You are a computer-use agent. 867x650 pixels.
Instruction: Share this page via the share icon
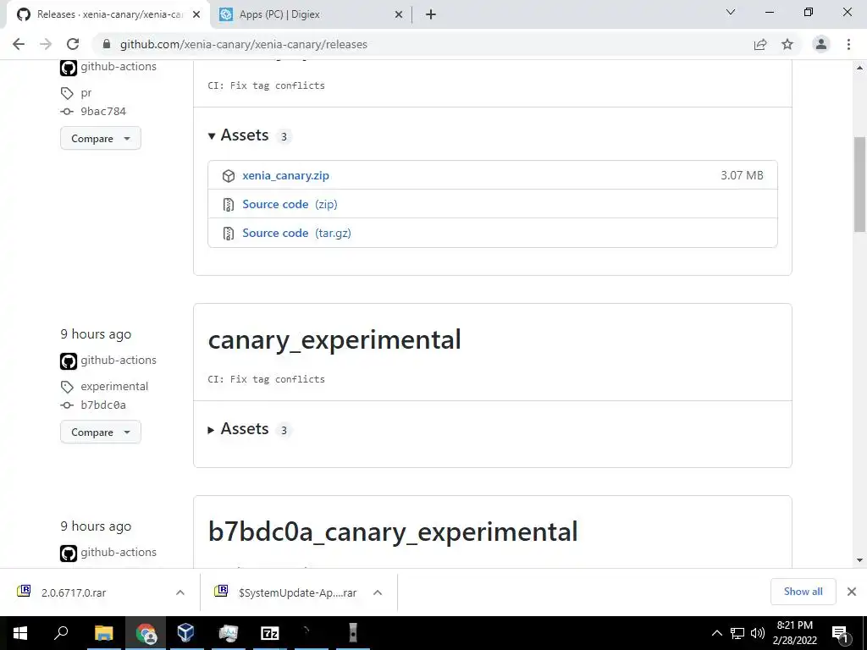click(760, 44)
